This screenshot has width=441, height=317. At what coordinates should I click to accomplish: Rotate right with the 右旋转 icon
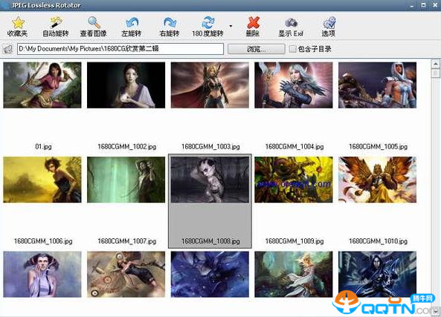170,22
